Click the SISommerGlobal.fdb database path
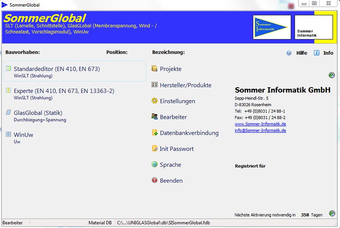The width and height of the screenshot is (340, 228). coord(163,223)
